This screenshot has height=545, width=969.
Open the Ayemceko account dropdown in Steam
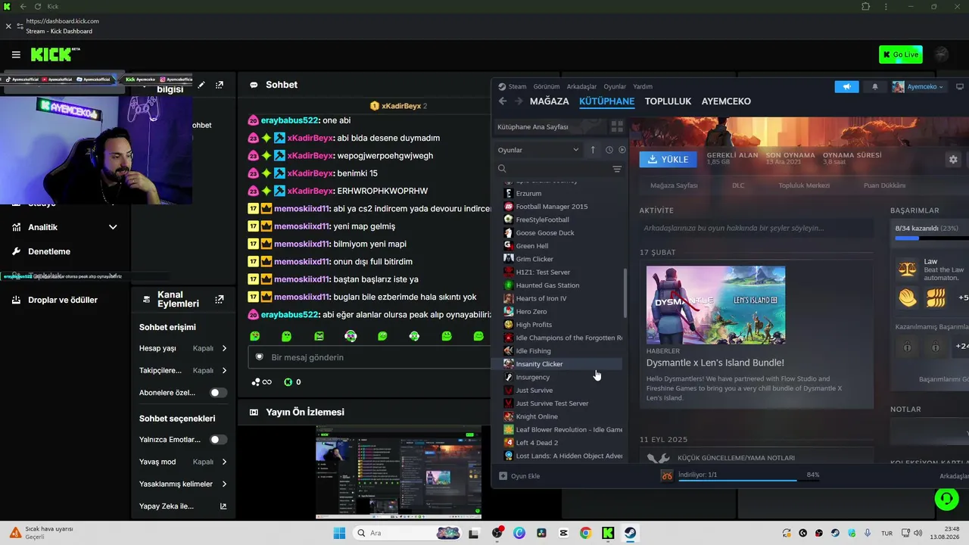point(918,86)
